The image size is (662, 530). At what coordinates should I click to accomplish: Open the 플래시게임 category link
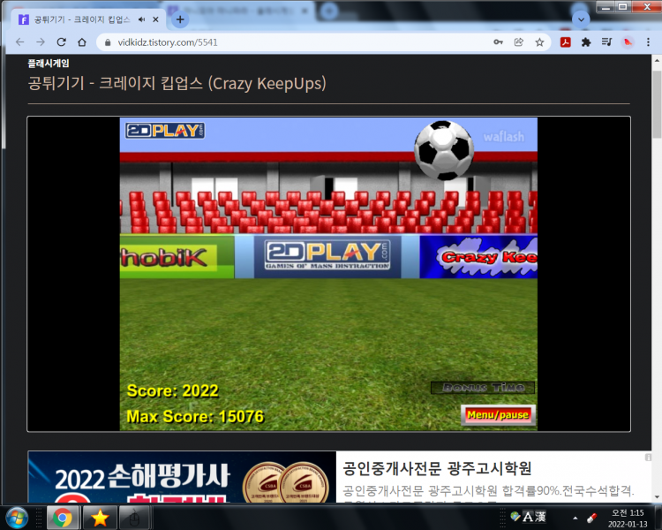click(x=49, y=64)
